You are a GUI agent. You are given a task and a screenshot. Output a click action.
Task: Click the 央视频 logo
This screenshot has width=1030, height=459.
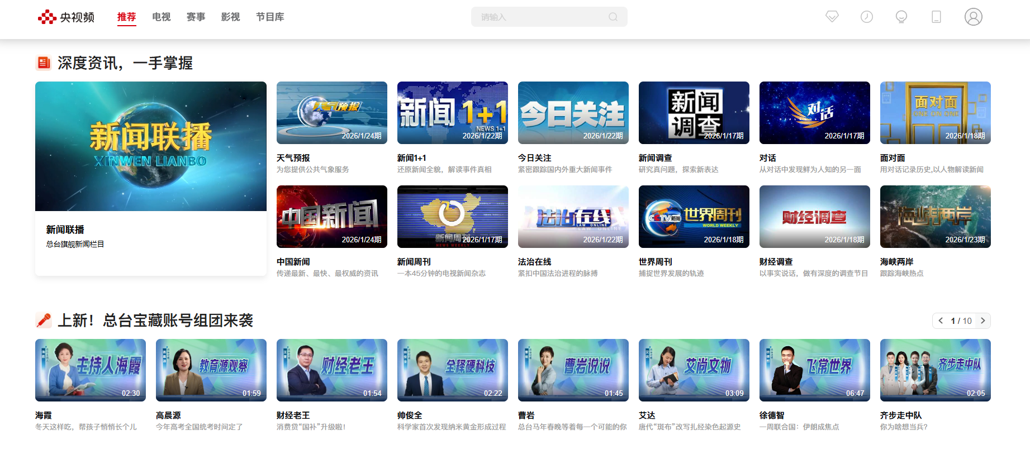point(66,17)
